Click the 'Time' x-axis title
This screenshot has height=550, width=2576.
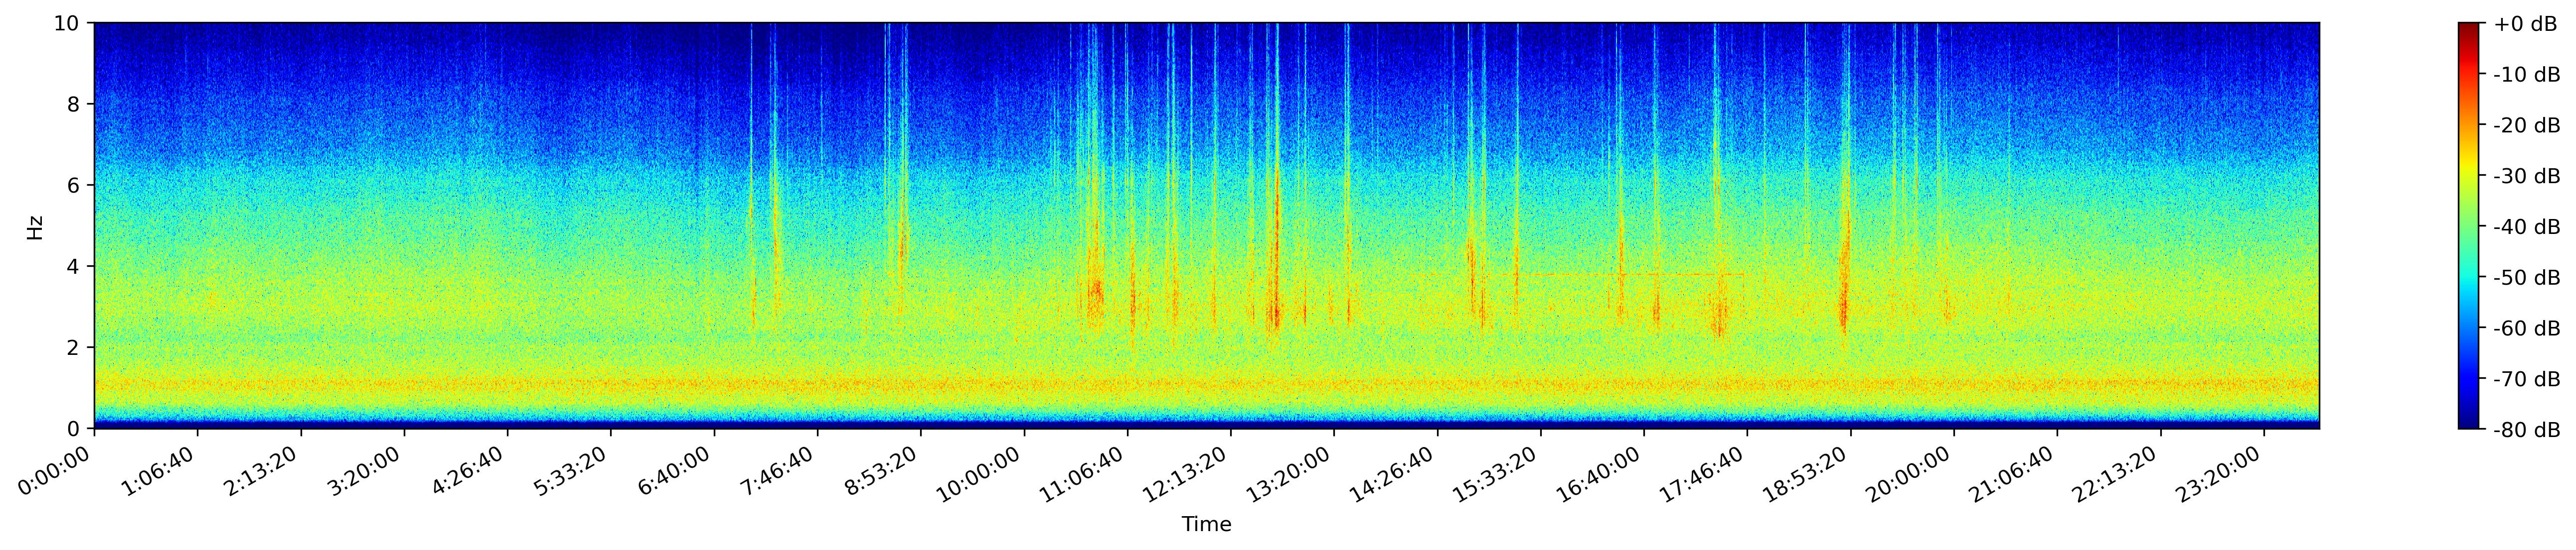point(1206,525)
